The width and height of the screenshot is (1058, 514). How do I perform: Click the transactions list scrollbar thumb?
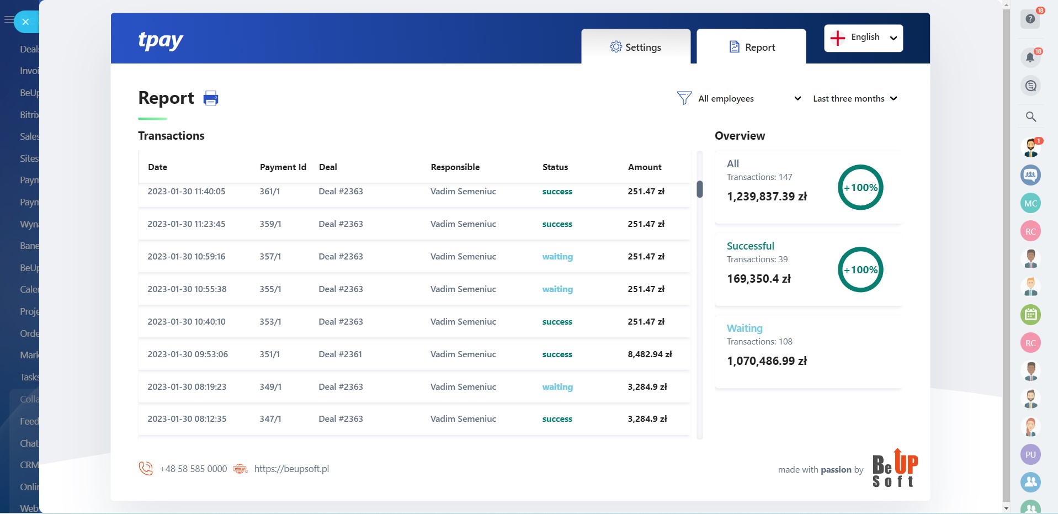(700, 189)
